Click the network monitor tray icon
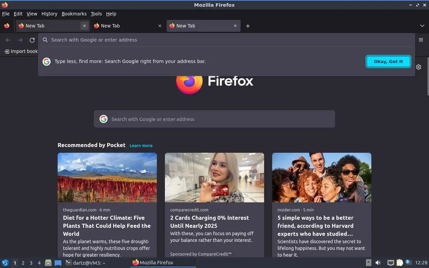429x268 pixels. [x=390, y=263]
